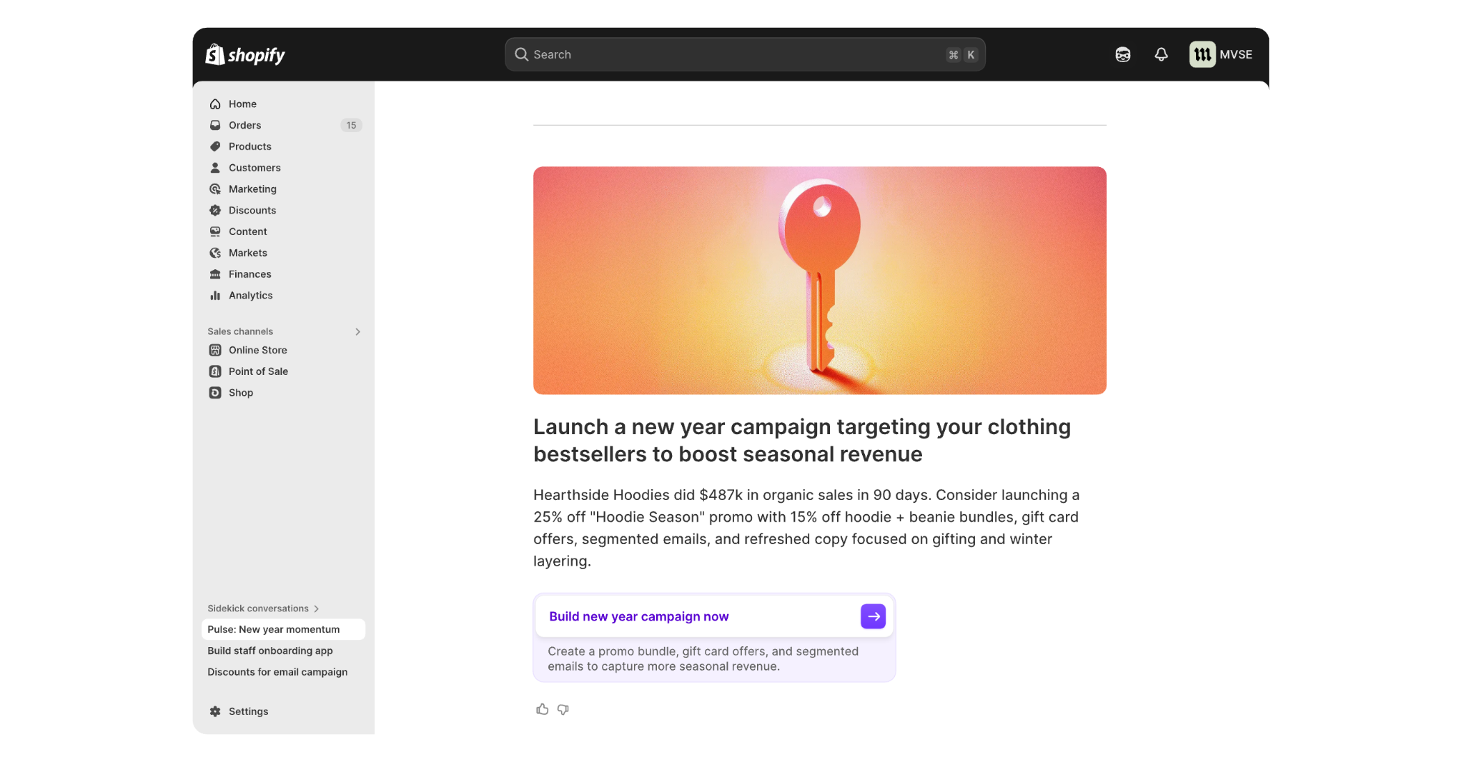
Task: Give thumbs up on the campaign suggestion
Action: click(543, 708)
